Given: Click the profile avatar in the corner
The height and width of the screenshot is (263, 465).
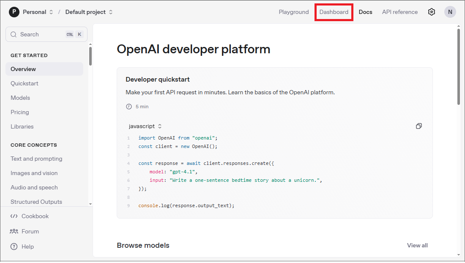Looking at the screenshot, I should [450, 12].
